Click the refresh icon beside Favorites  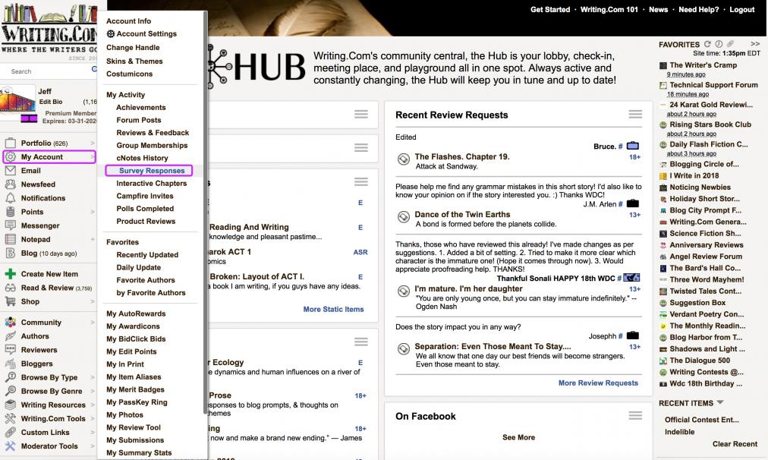coord(707,45)
